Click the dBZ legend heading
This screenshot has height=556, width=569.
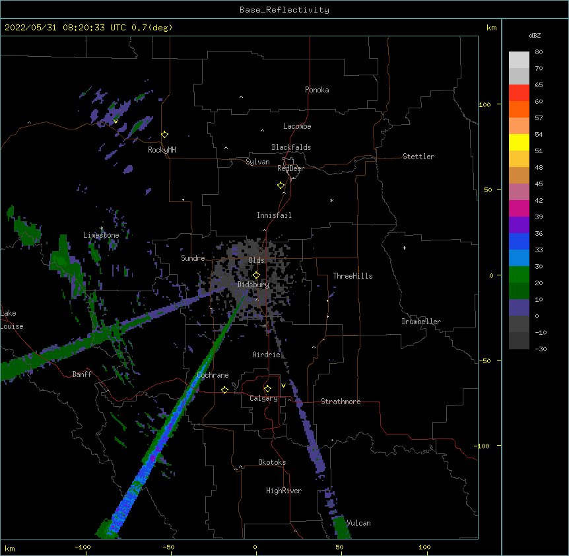tap(535, 36)
